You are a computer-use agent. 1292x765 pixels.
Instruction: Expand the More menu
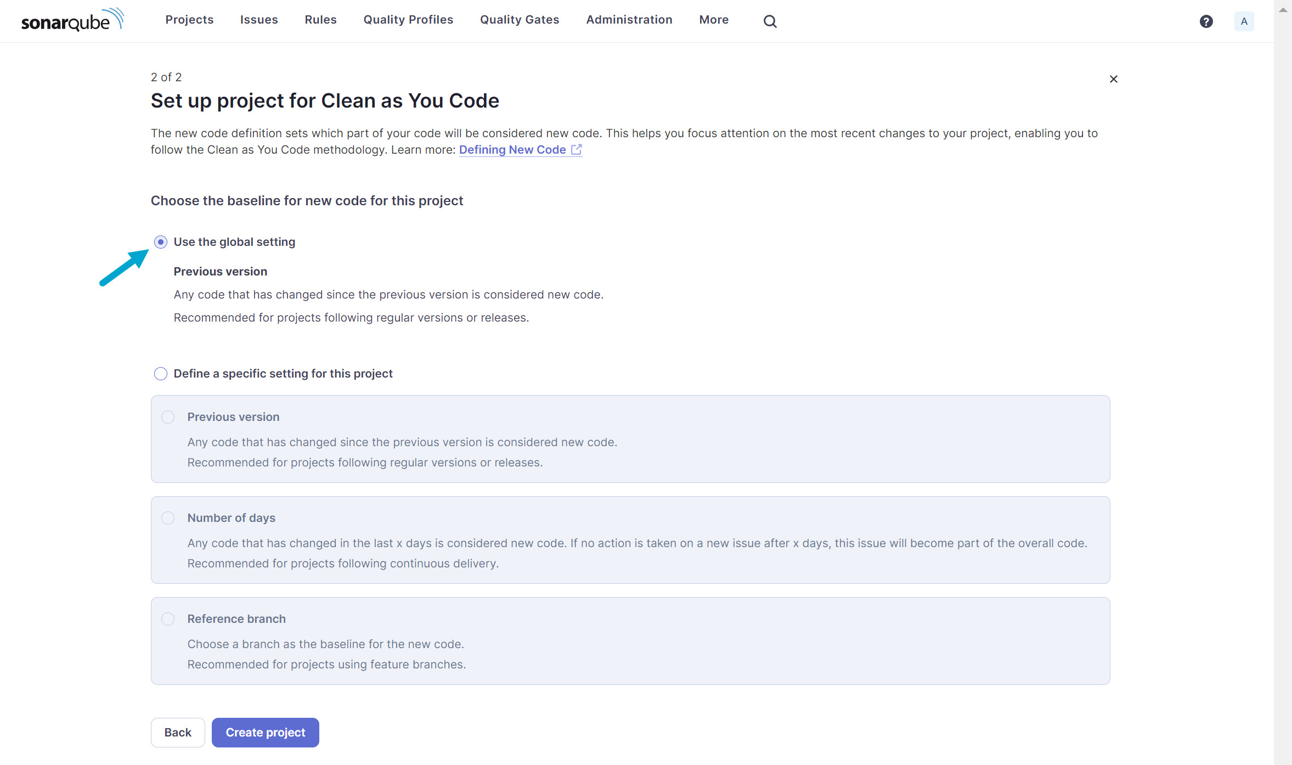(x=713, y=20)
